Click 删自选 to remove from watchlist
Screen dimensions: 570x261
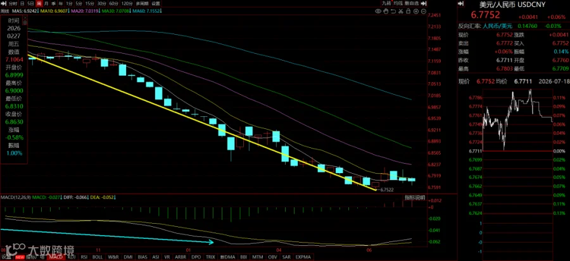tap(412, 3)
